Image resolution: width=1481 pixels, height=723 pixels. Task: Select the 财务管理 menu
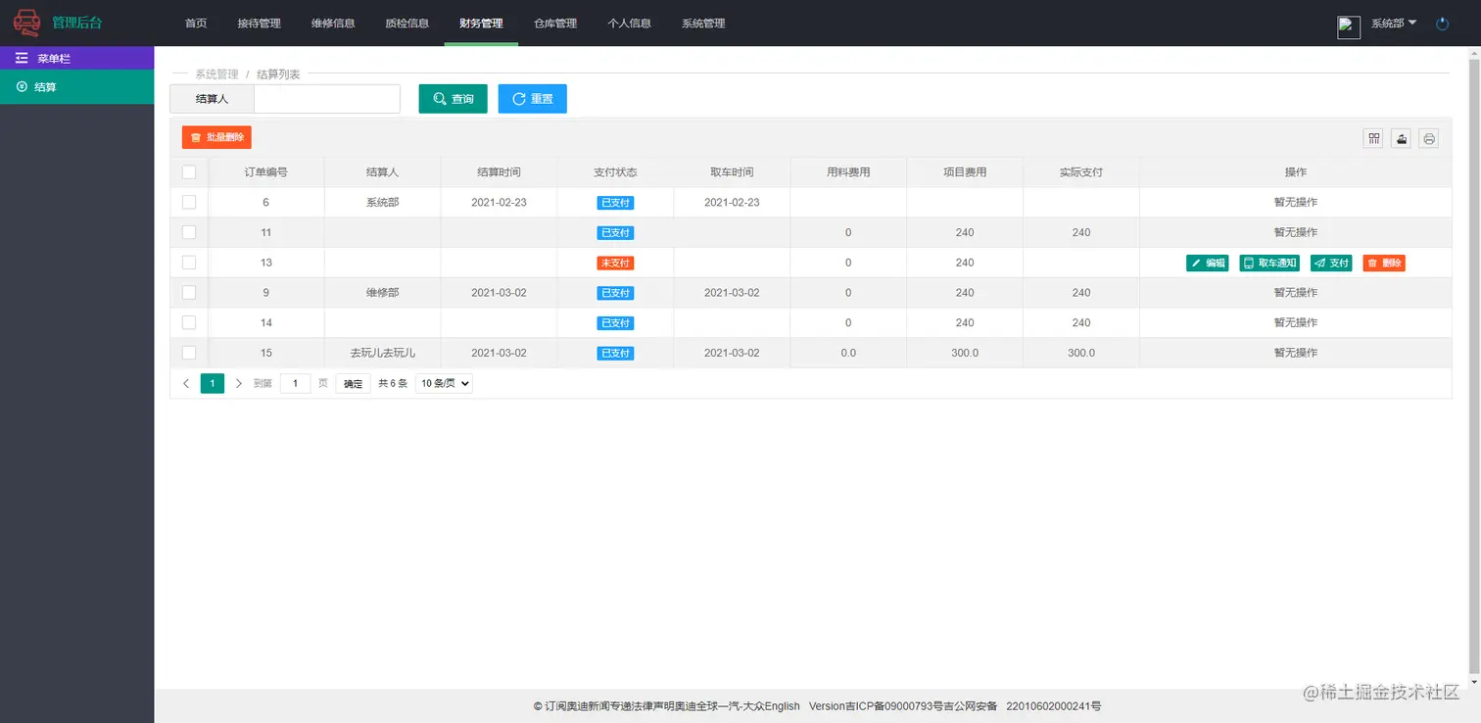click(481, 24)
